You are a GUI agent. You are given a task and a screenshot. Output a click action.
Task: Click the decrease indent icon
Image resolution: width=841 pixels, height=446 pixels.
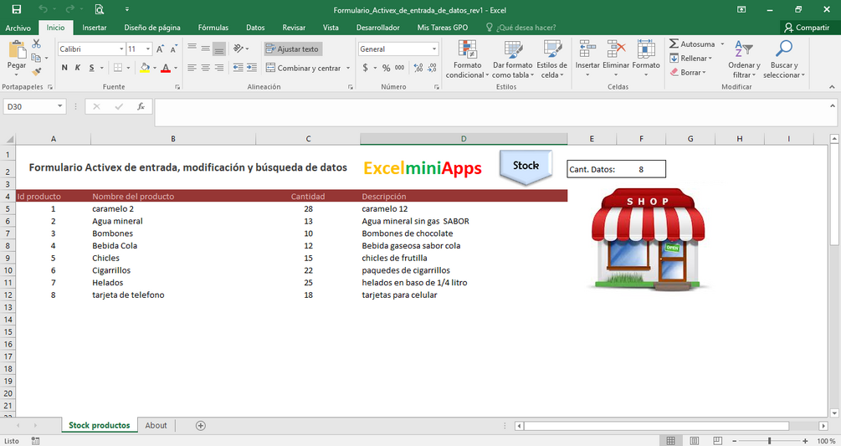point(238,68)
